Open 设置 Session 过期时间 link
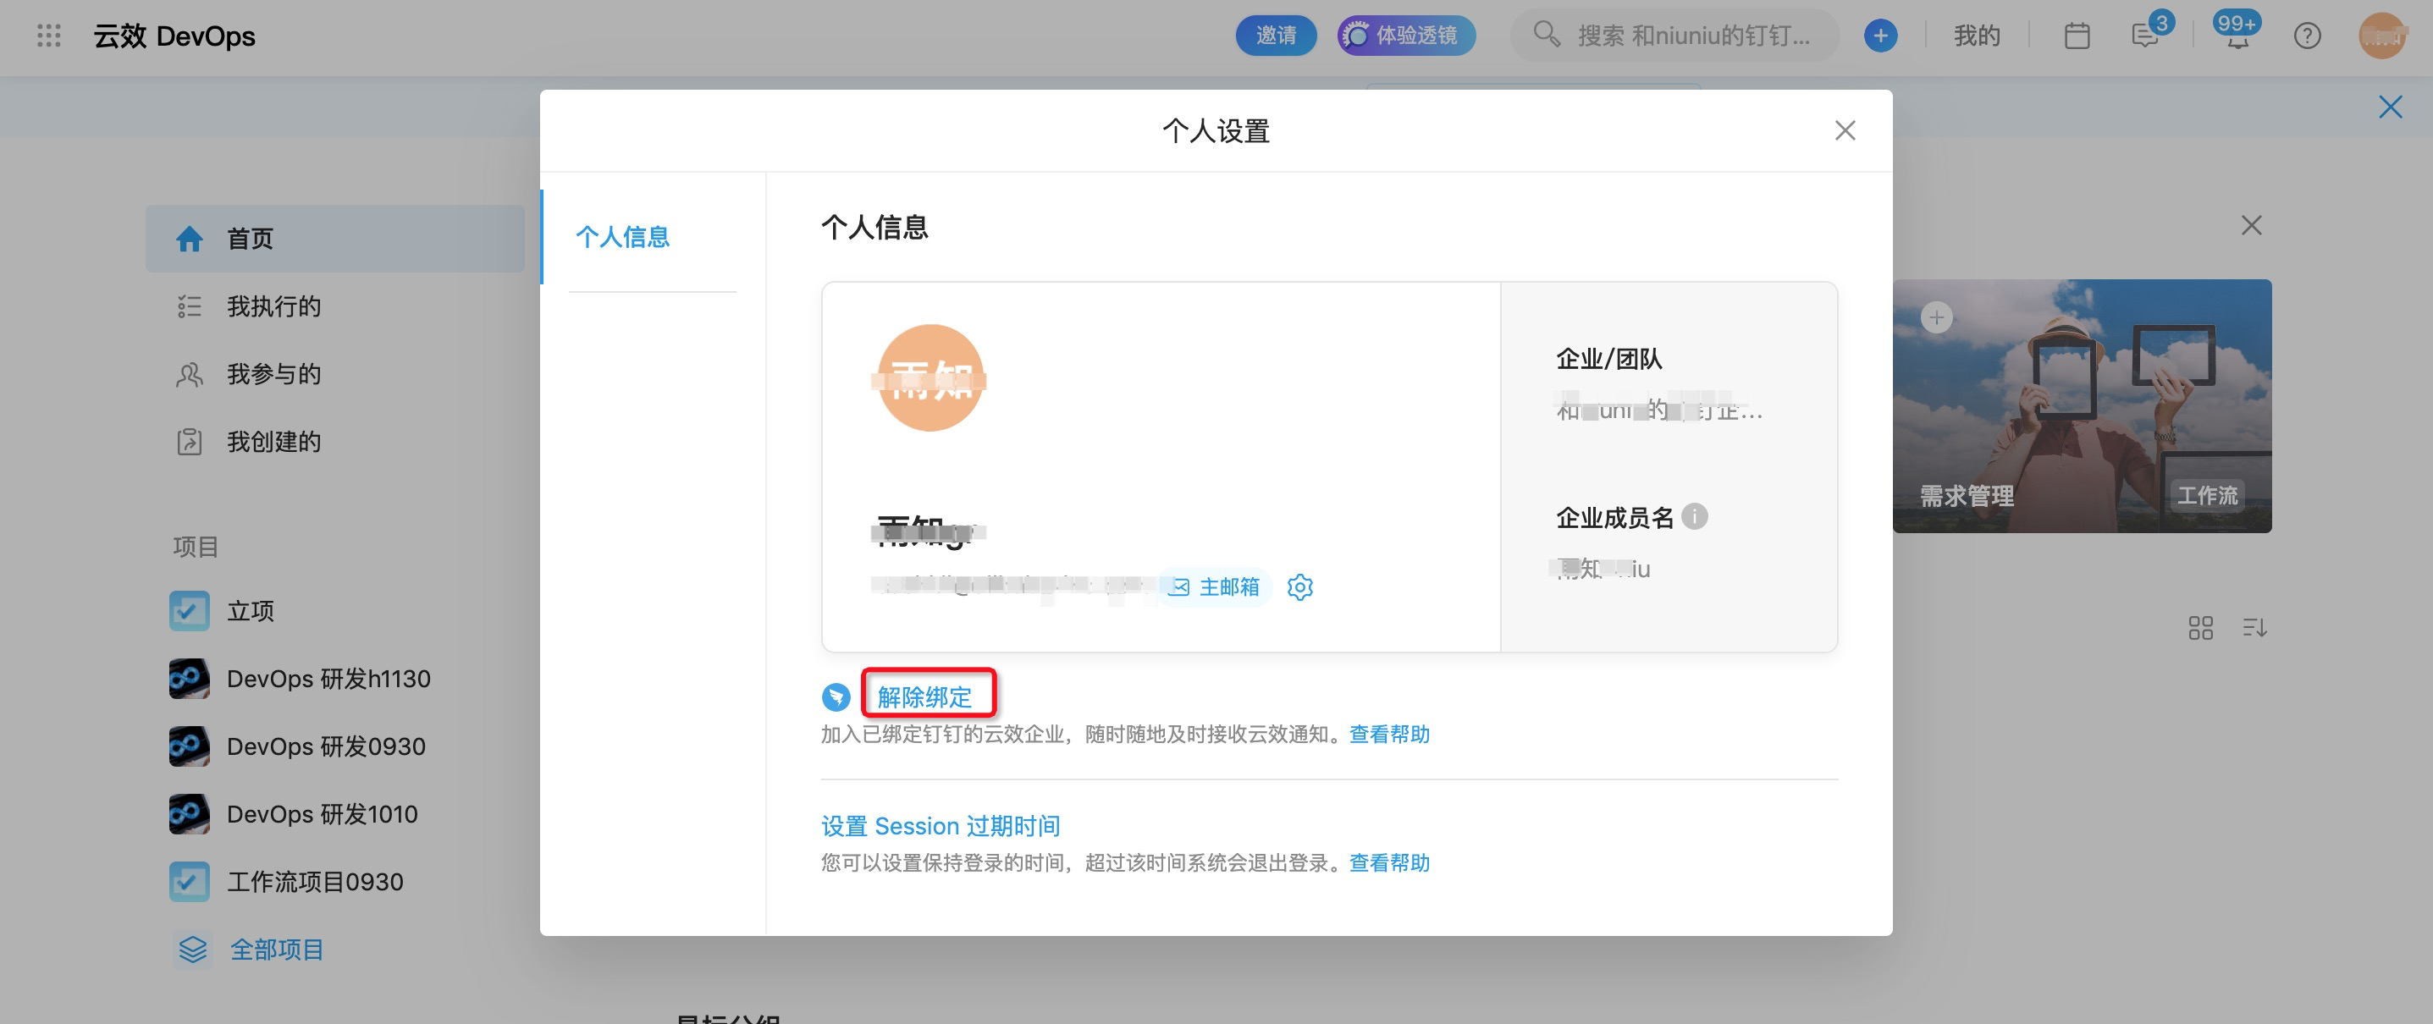2433x1024 pixels. point(941,826)
